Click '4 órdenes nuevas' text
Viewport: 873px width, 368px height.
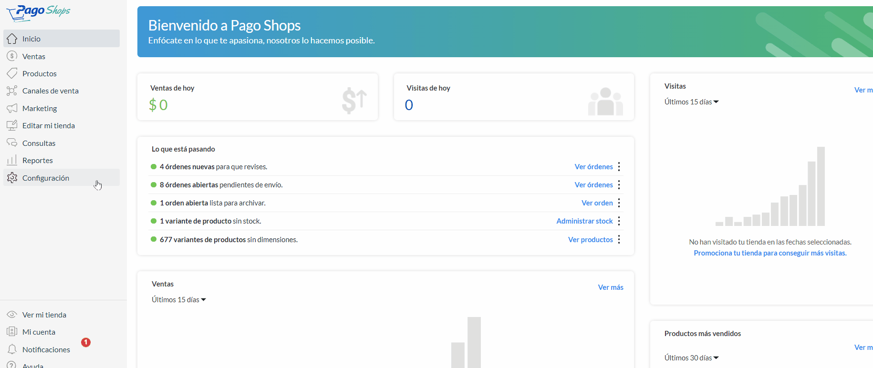click(187, 167)
